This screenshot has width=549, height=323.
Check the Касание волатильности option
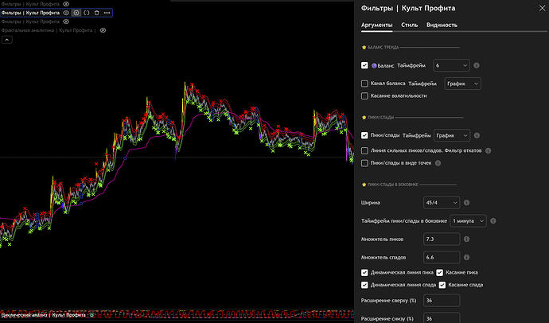(x=364, y=95)
